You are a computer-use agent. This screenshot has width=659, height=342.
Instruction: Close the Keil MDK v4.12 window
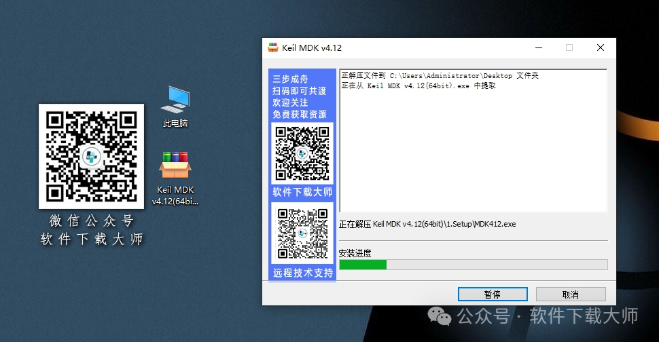(x=600, y=47)
